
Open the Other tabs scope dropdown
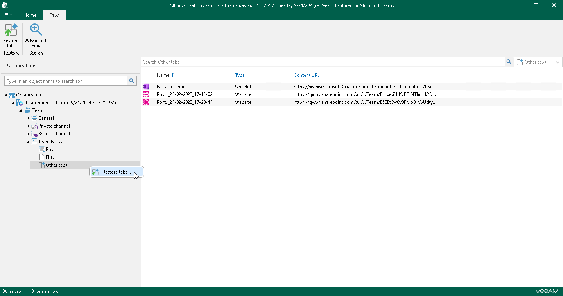click(558, 62)
